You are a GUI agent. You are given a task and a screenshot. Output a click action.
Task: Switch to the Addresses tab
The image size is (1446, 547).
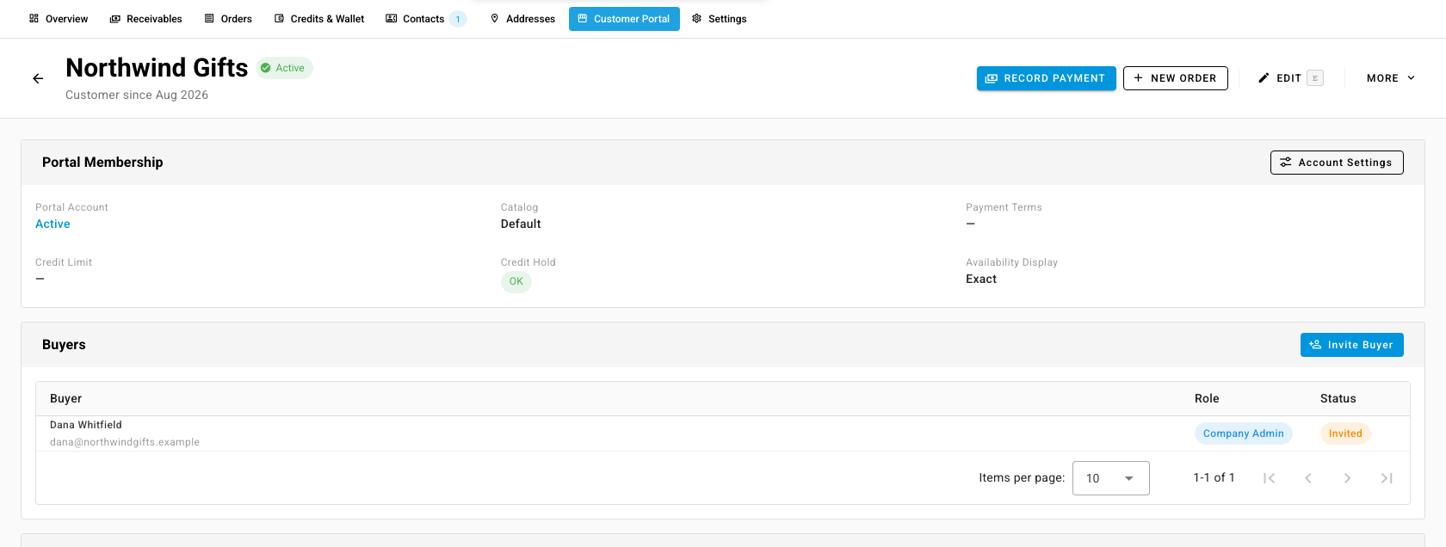pyautogui.click(x=522, y=19)
